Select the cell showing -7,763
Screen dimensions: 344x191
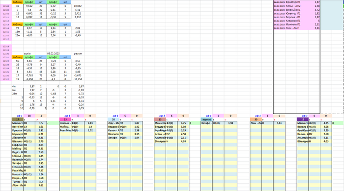[x=29, y=75]
